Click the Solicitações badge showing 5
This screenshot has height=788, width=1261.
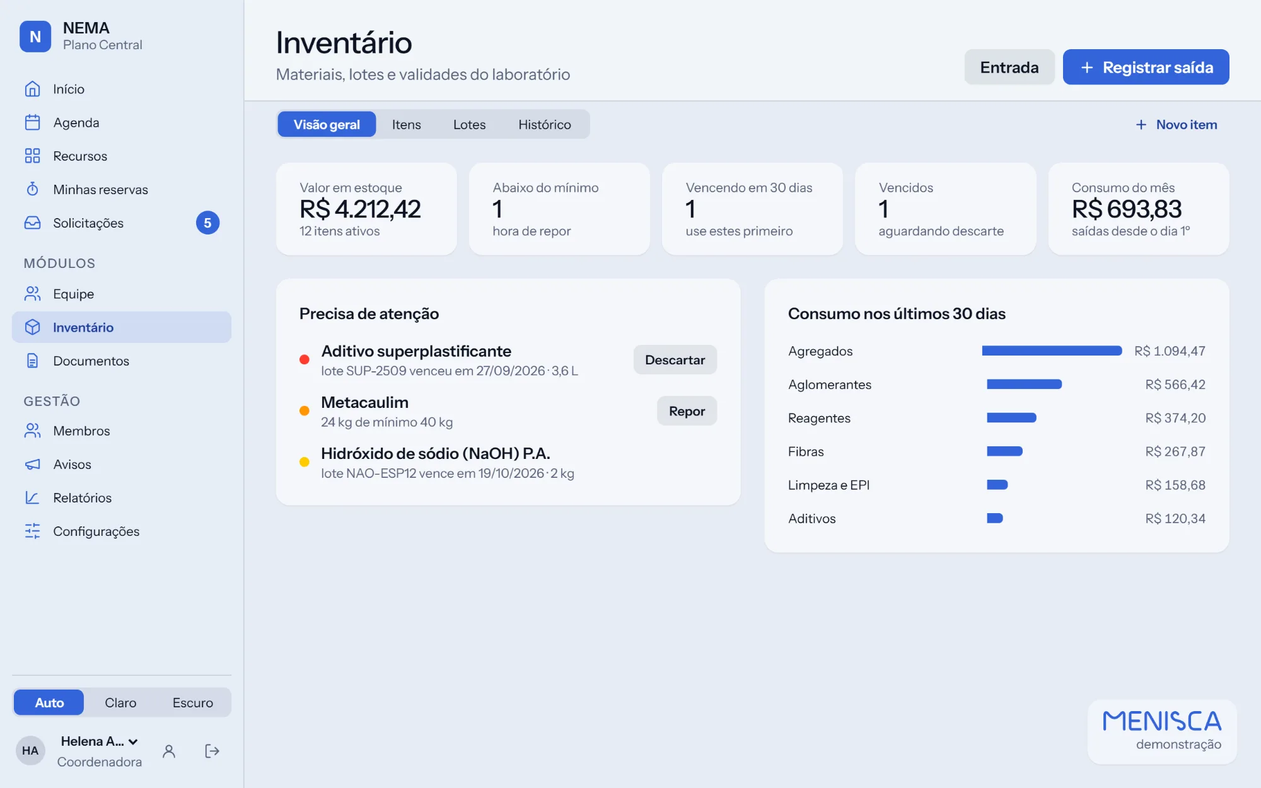tap(207, 223)
